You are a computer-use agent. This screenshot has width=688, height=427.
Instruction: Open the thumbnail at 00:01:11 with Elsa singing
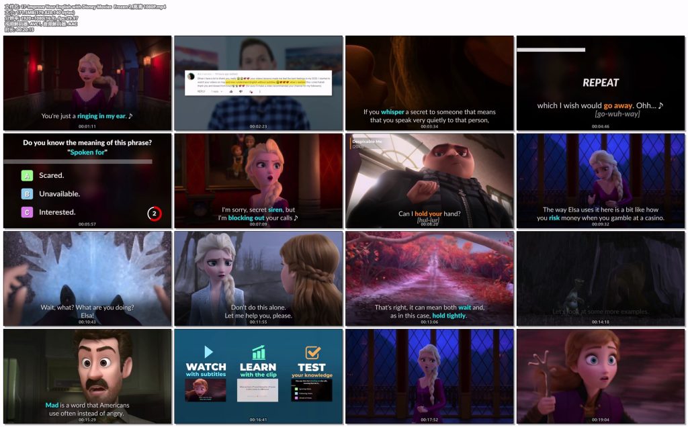87,83
